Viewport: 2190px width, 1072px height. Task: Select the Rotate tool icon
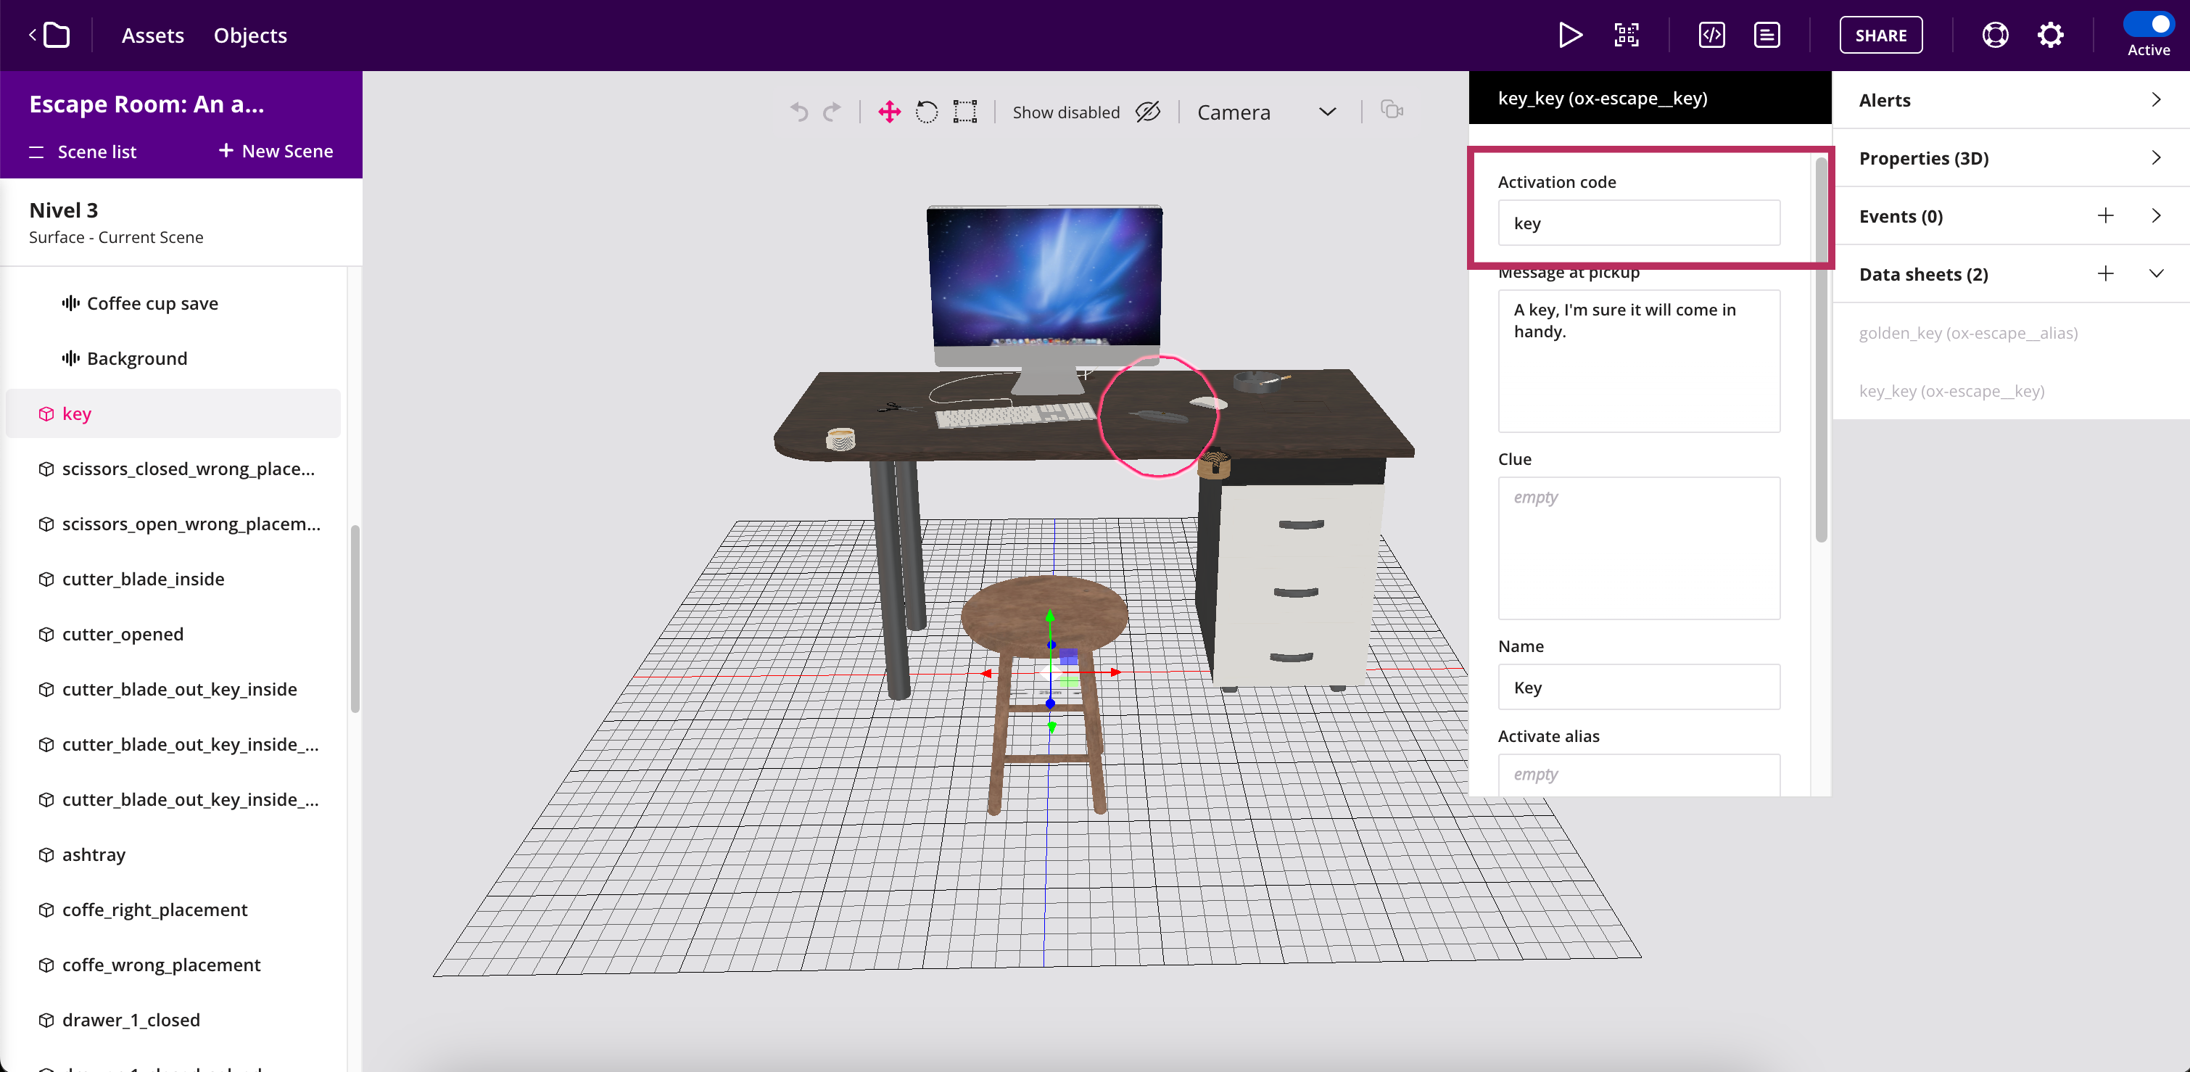tap(926, 112)
